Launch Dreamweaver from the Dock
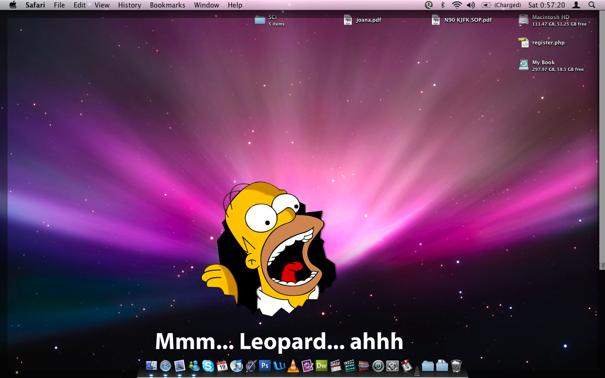This screenshot has width=605, height=378. 321,366
